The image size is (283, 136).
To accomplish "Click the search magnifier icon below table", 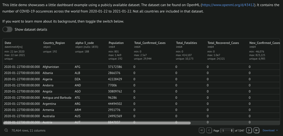I will (x=6, y=130).
